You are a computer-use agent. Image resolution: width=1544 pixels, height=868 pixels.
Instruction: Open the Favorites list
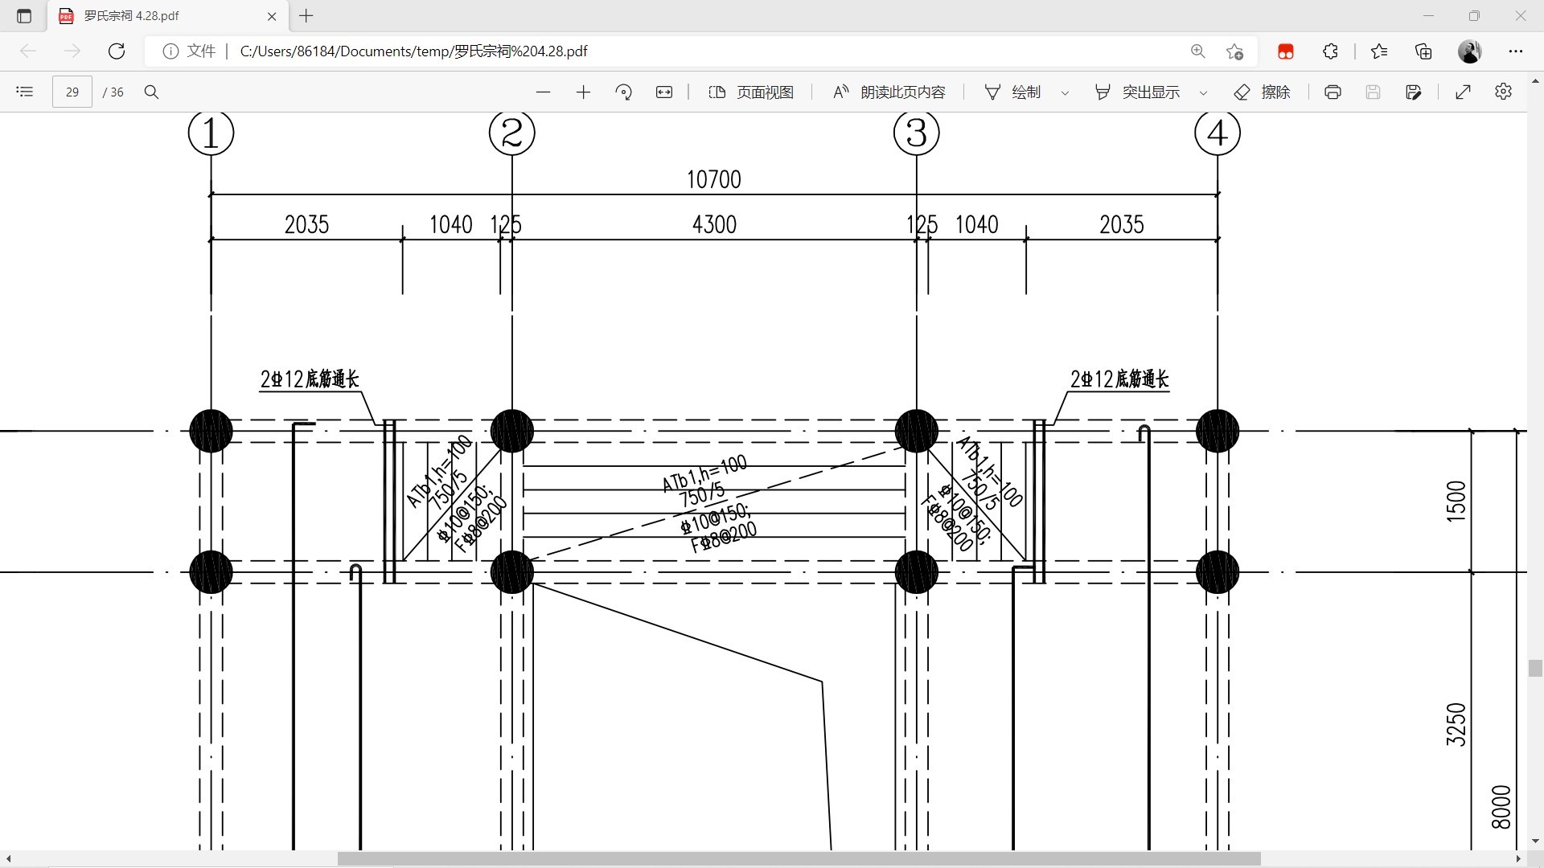tap(1379, 51)
